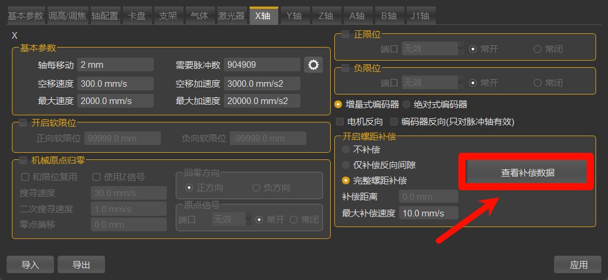Expand the 负限位 端口 dropdown
This screenshot has width=608, height=280.
click(x=433, y=83)
